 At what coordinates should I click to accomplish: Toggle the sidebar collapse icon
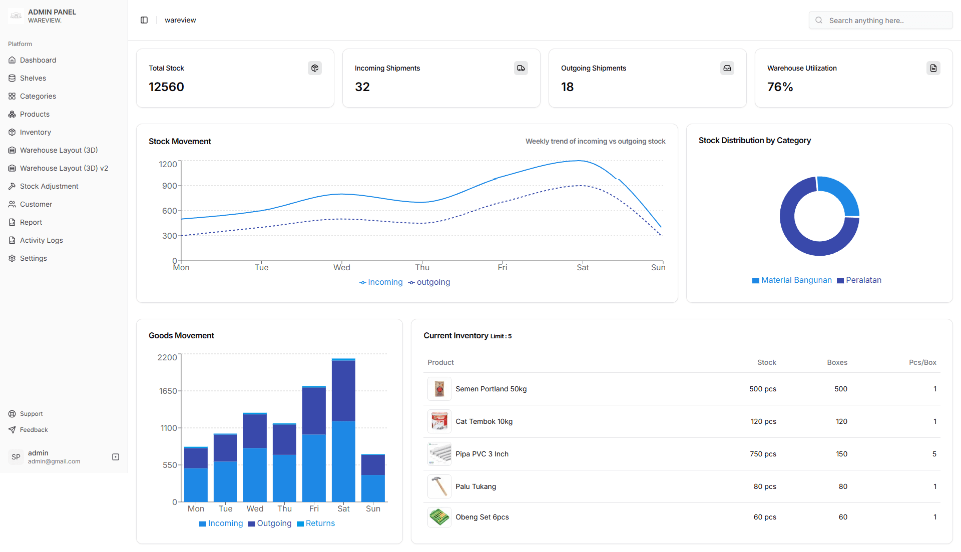144,20
